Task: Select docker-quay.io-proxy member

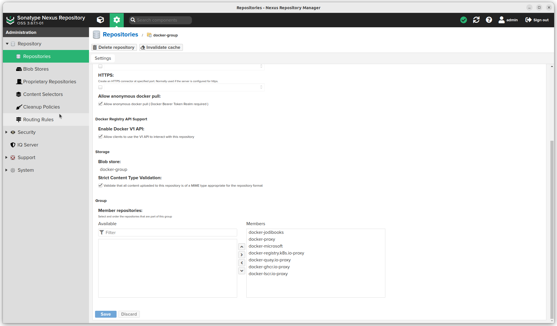Action: [x=316, y=260]
